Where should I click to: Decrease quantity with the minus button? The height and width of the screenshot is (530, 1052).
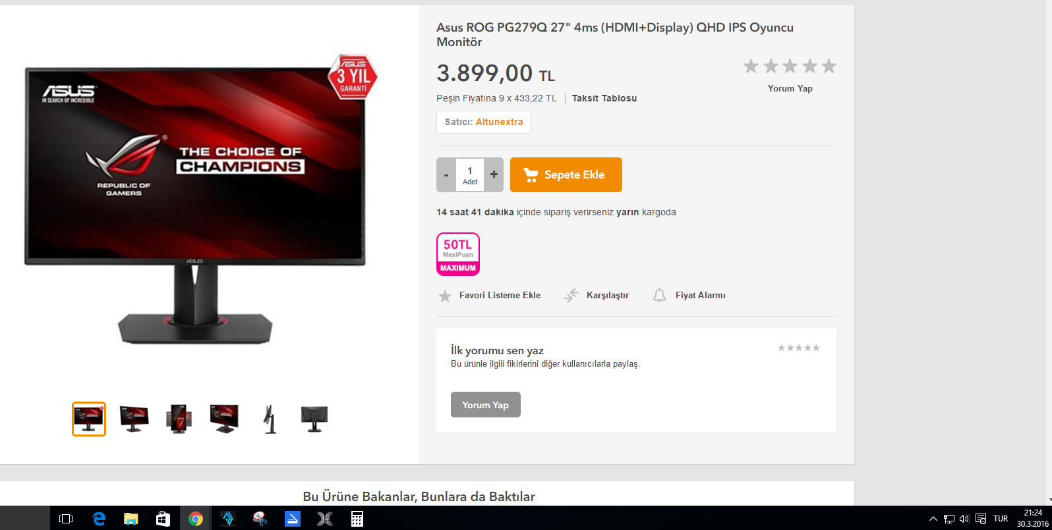click(446, 174)
